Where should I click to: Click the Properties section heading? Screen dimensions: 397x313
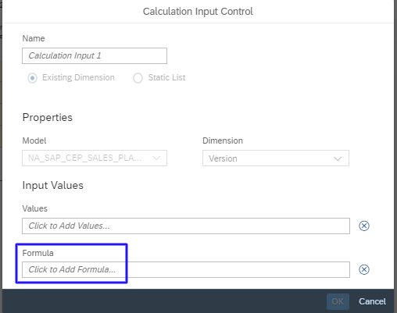(x=48, y=117)
